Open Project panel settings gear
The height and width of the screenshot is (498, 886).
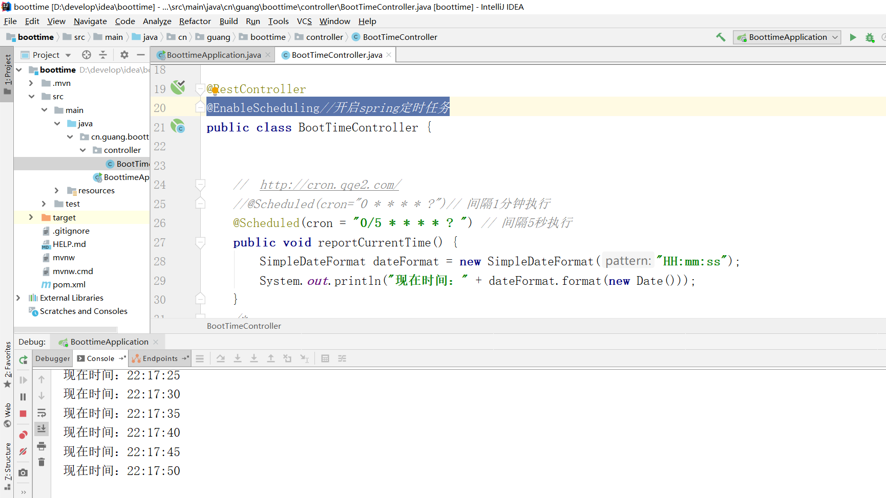pyautogui.click(x=124, y=55)
